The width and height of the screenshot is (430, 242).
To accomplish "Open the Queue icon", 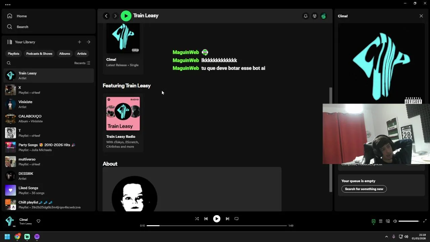I will (x=381, y=221).
